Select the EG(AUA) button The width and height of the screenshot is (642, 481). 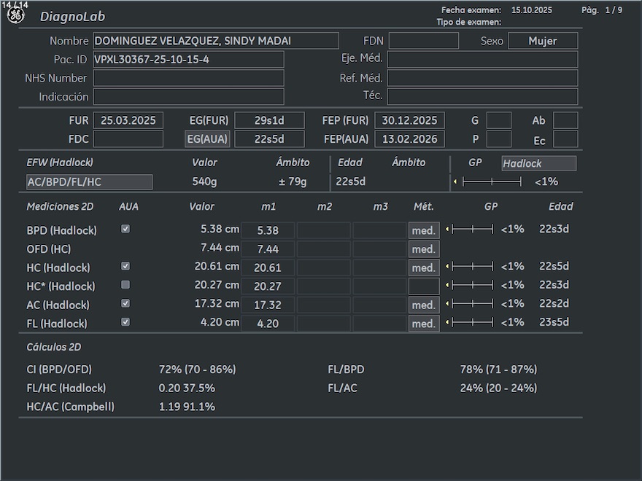click(206, 139)
